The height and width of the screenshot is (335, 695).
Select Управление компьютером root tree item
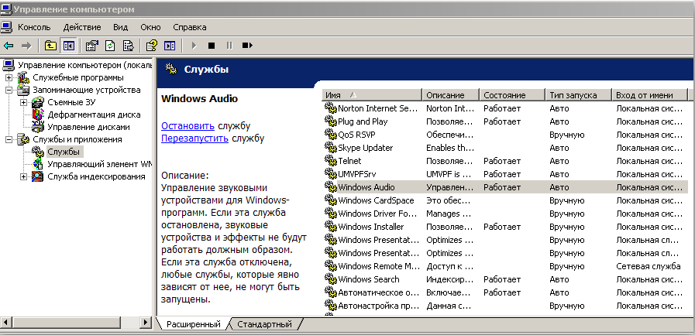click(85, 65)
